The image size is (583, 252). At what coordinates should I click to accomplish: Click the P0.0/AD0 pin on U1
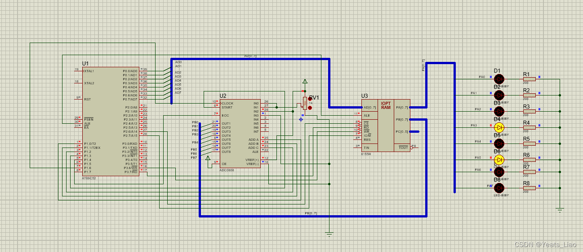[x=130, y=71]
